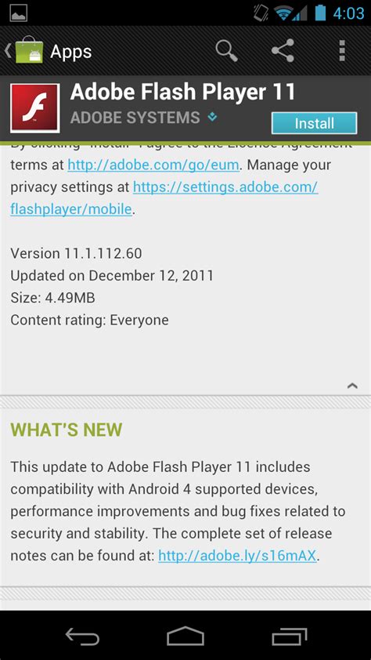Collapse the description with the up chevron
The image size is (371, 660).
[x=352, y=385]
